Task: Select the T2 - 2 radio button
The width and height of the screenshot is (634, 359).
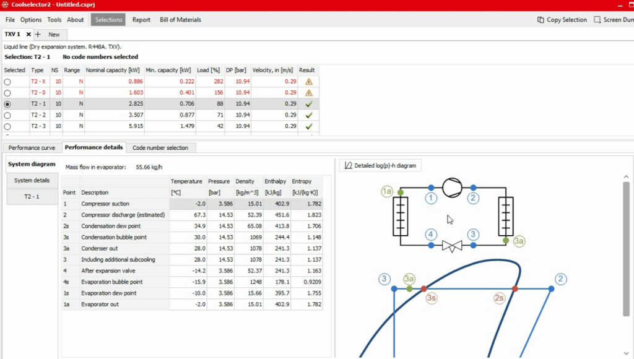Action: 7,115
